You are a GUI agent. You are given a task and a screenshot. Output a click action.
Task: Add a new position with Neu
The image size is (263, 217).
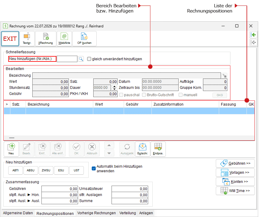coord(11,149)
